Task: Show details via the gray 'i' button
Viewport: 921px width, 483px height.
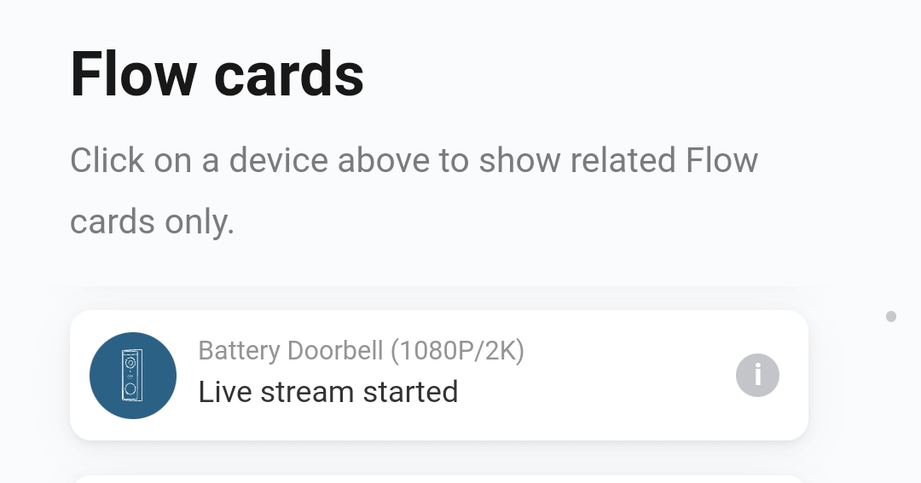Action: (x=757, y=375)
